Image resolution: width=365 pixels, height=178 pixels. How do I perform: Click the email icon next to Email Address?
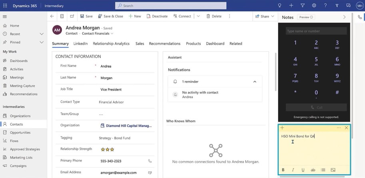click(150, 173)
